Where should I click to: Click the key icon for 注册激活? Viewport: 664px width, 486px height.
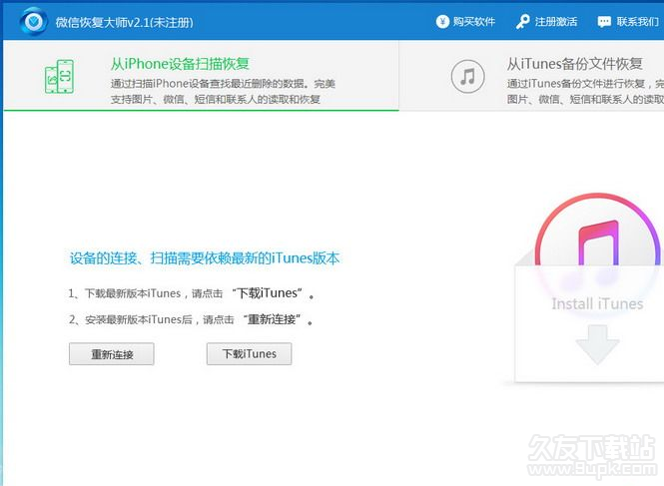[x=523, y=22]
